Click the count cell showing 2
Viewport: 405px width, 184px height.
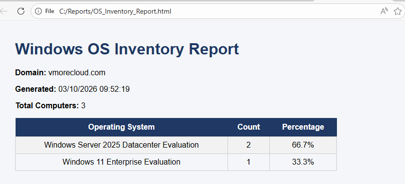249,145
